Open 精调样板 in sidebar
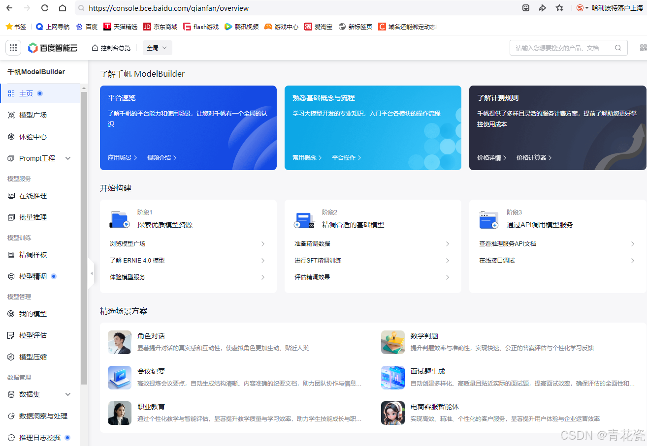647x446 pixels. [40, 255]
